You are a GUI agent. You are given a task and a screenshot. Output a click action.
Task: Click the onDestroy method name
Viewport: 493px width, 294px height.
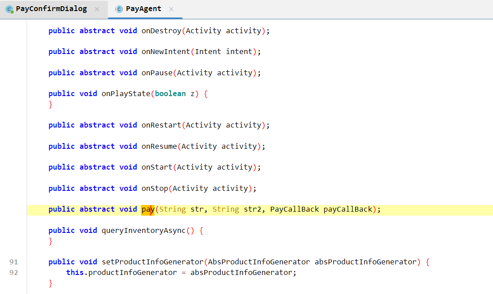(161, 31)
